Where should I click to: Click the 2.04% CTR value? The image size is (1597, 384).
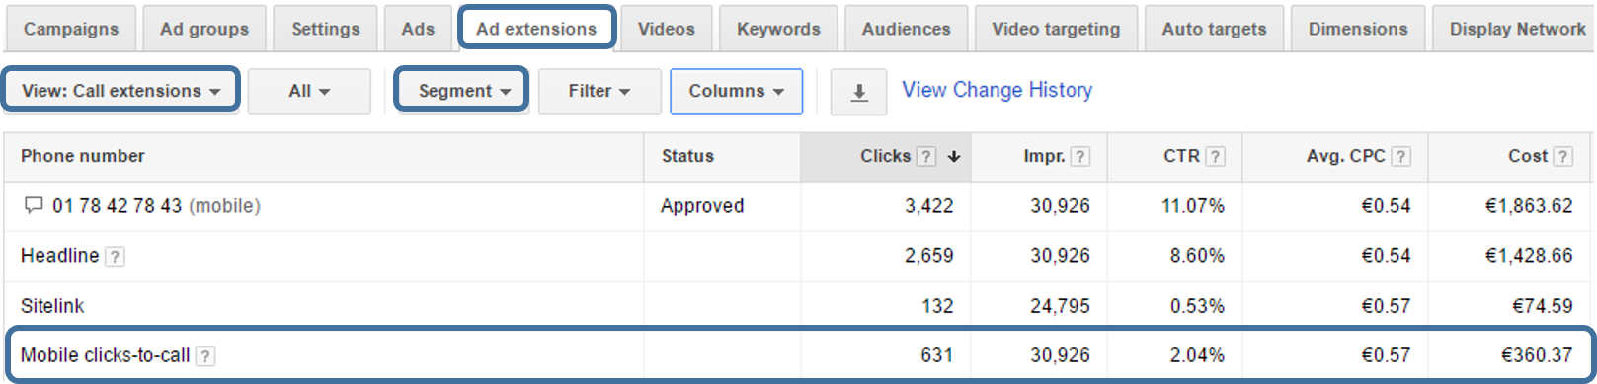click(x=1197, y=355)
